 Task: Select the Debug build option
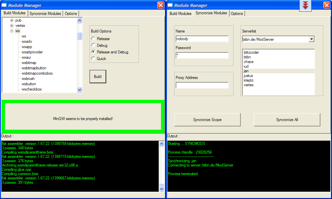(93, 45)
